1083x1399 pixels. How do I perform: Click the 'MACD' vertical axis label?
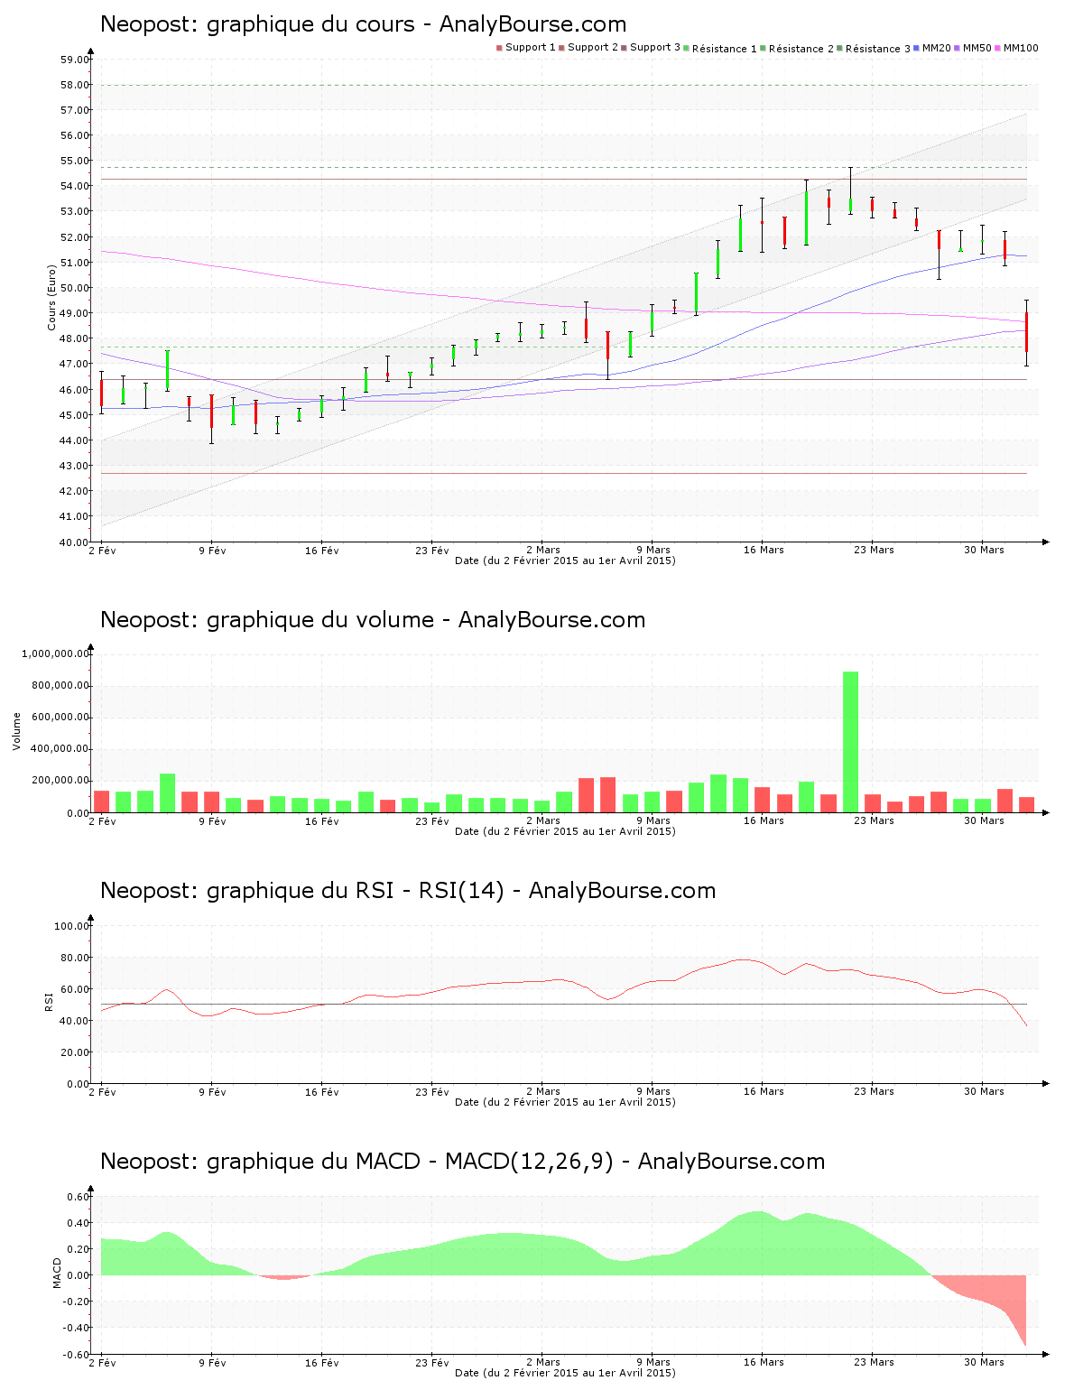tap(57, 1273)
